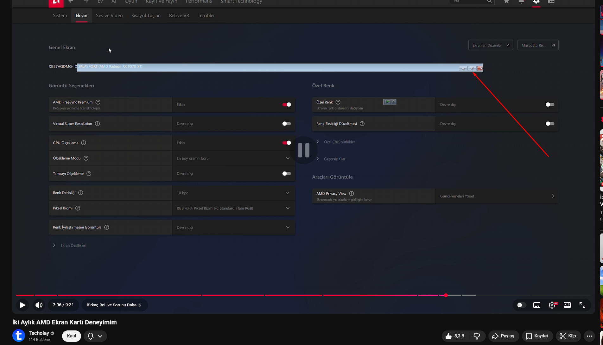
Task: Open Techolay channel name link
Action: (x=39, y=333)
